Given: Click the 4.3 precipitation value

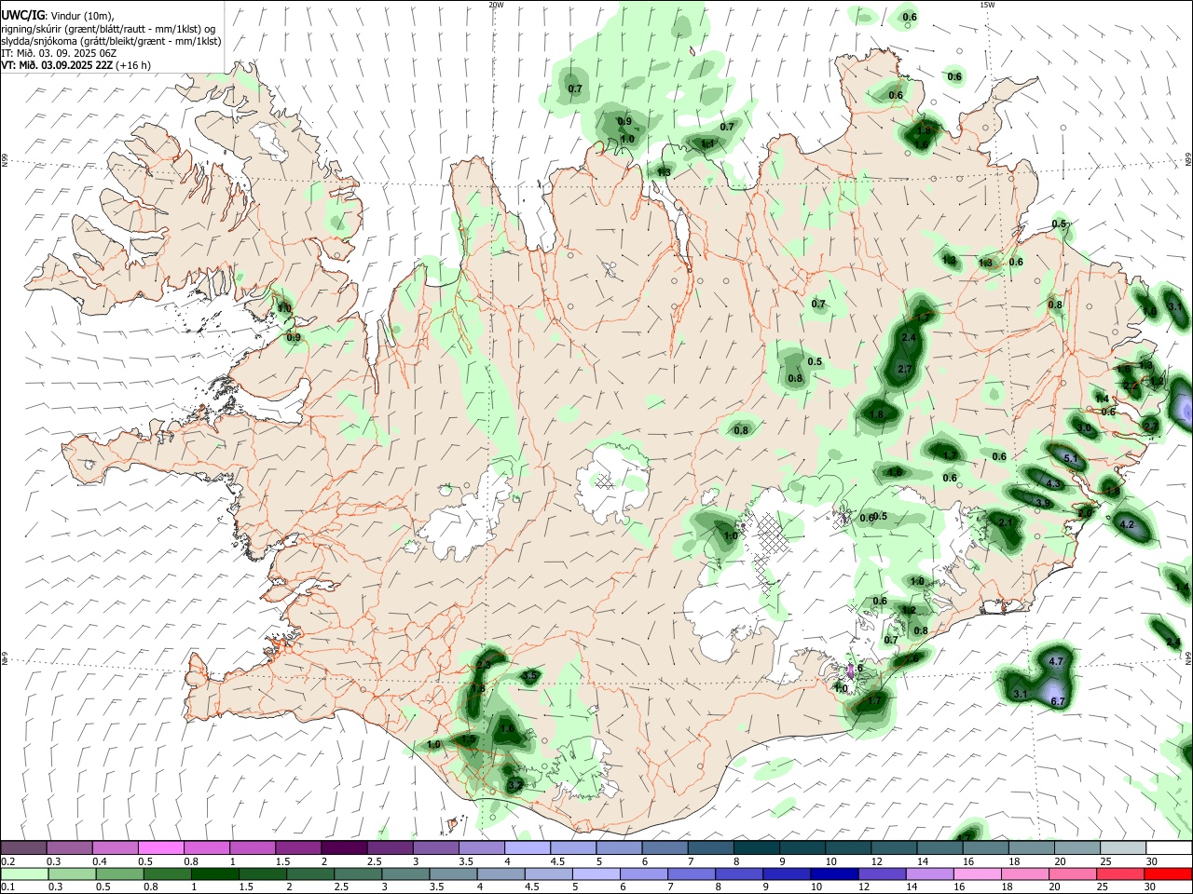Looking at the screenshot, I should [1054, 483].
